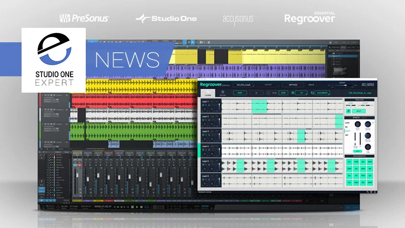This screenshot has height=228, width=405.
Task: Open the MIDI IN selector in Regroover
Action: (312, 85)
